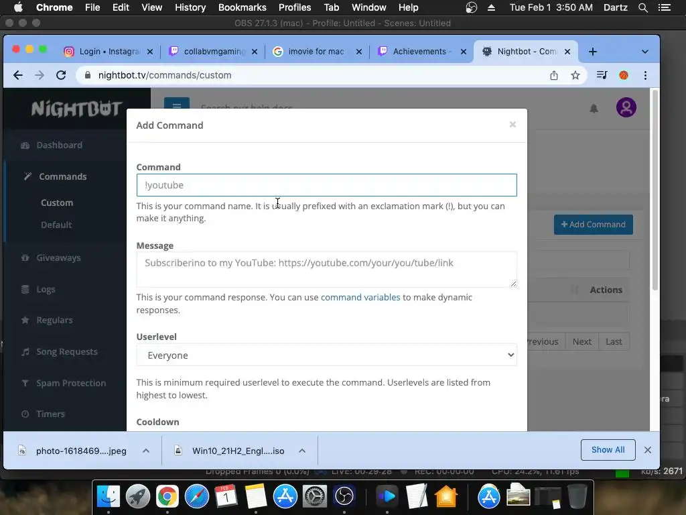Viewport: 686px width, 515px height.
Task: Click the Add Command button
Action: [594, 224]
